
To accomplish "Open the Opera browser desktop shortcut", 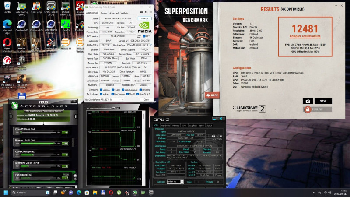I will point(7,45).
